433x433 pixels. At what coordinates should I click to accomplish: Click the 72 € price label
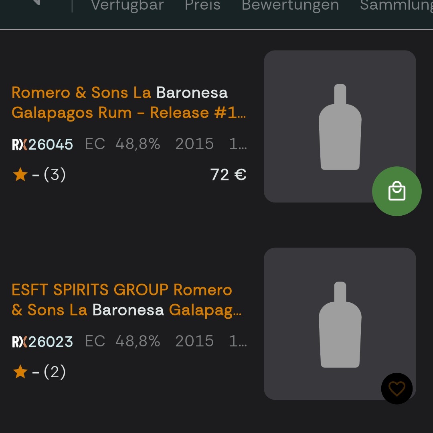228,175
